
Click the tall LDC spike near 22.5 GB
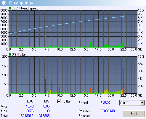[123, 30]
